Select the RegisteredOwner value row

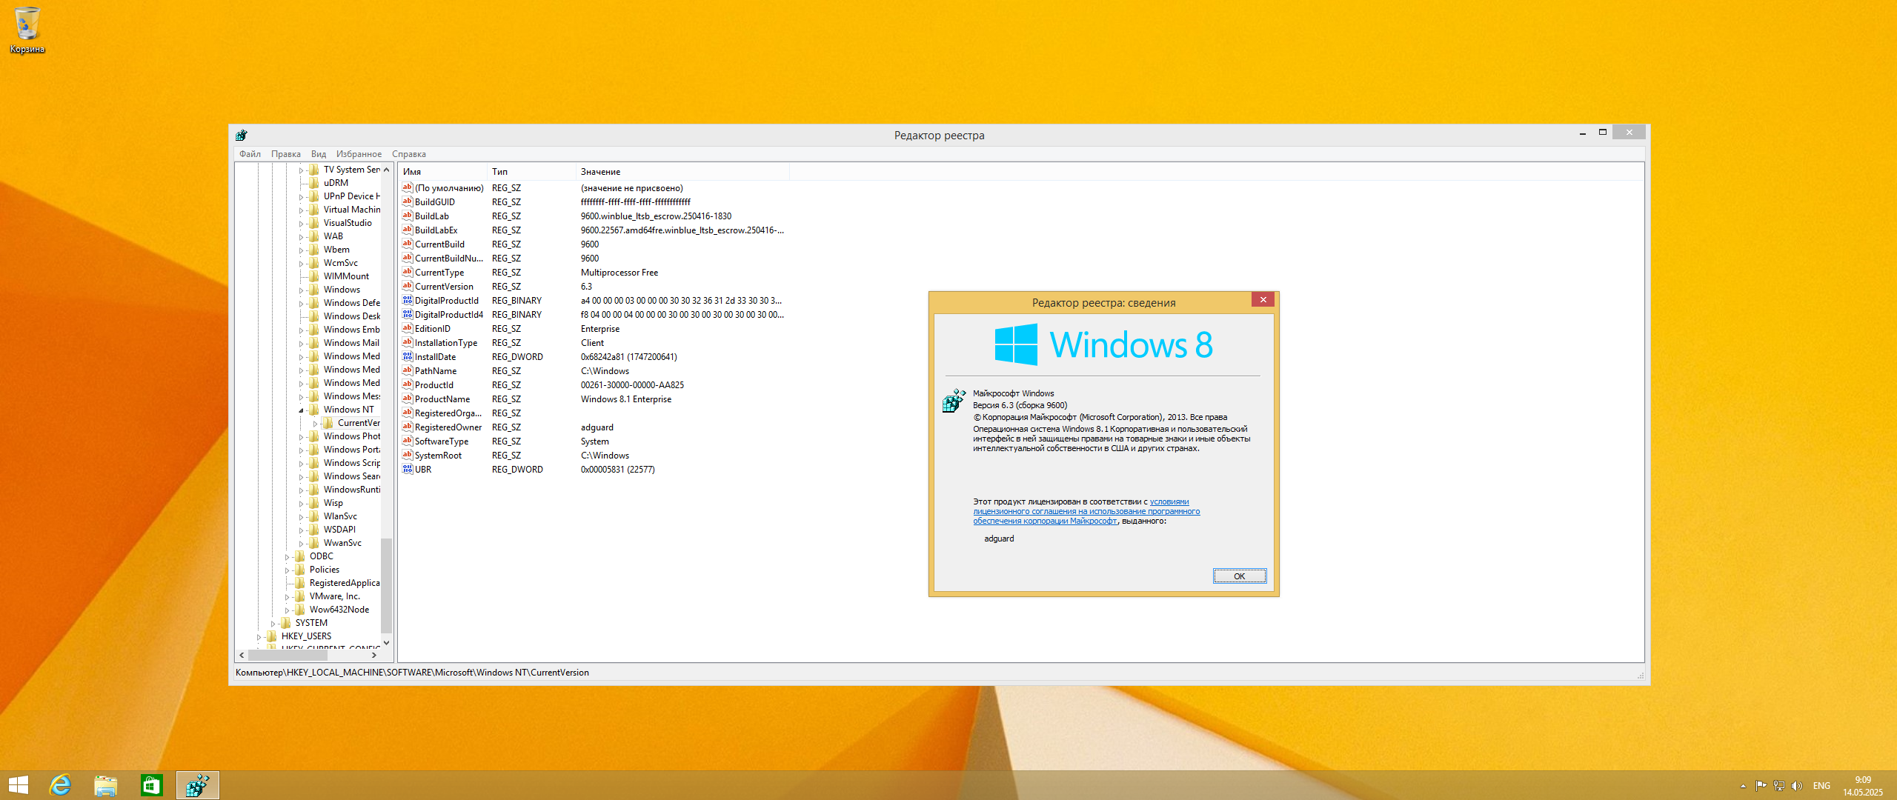pos(593,427)
